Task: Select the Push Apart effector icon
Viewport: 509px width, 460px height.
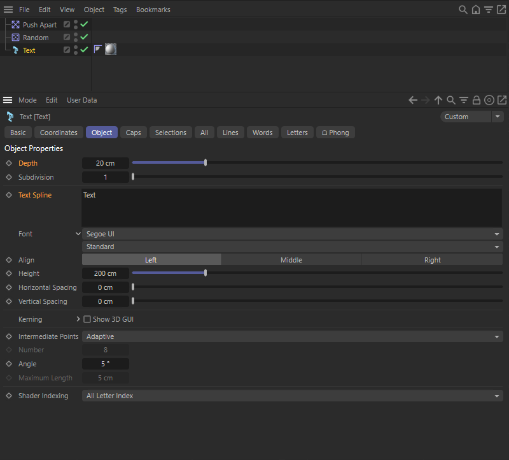Action: [15, 24]
